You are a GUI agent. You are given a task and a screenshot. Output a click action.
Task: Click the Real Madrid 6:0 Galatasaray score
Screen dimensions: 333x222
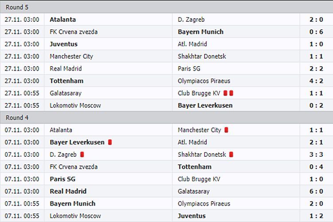coord(316,191)
